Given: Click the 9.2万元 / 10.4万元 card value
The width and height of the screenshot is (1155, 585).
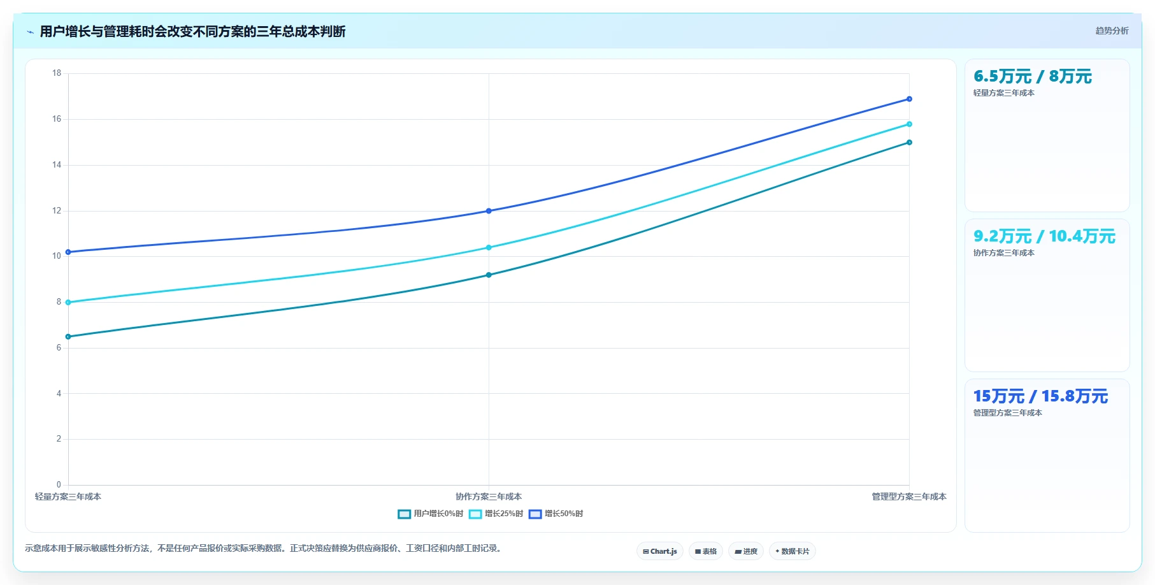Looking at the screenshot, I should point(1044,236).
